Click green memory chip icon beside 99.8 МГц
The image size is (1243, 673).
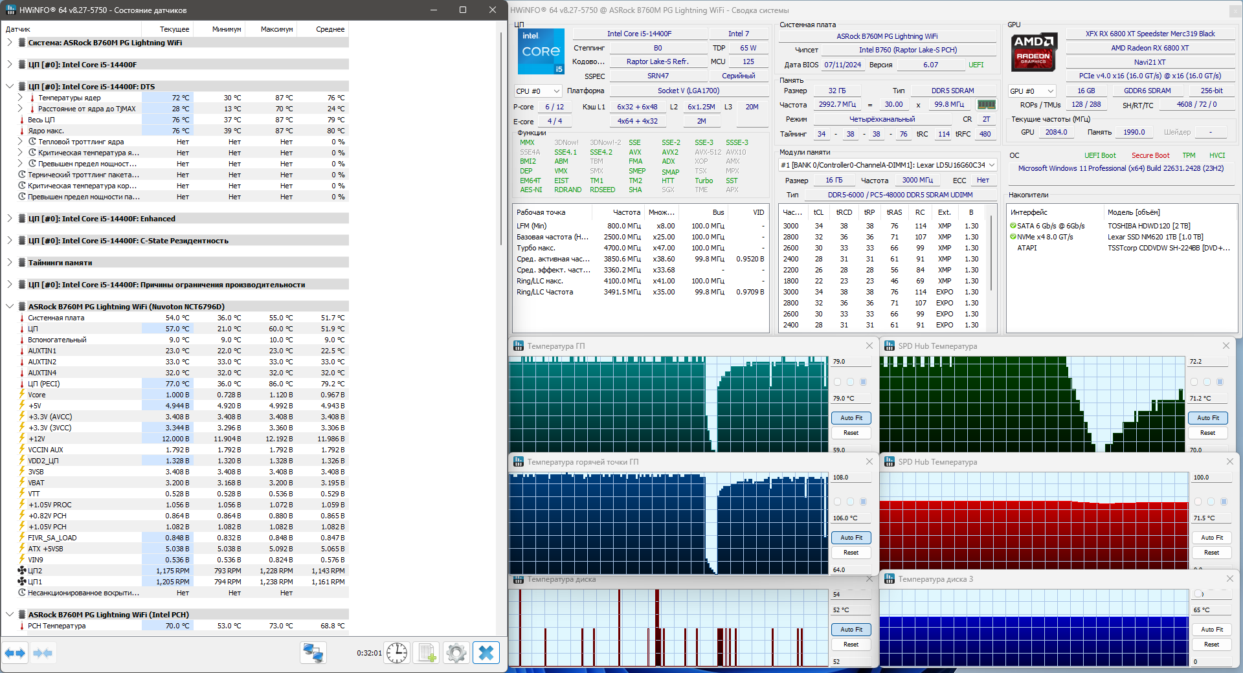986,104
